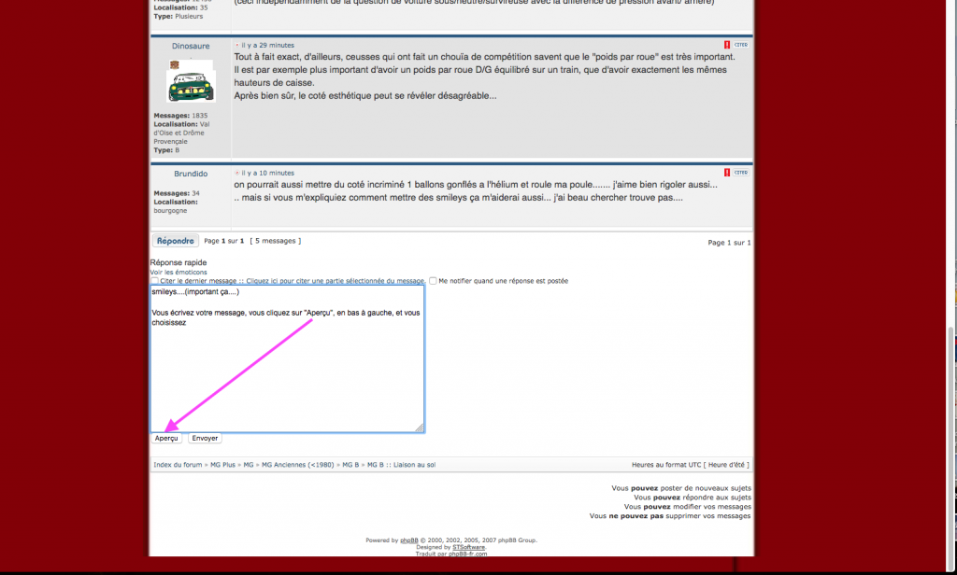The height and width of the screenshot is (575, 957).
Task: Click the CITER quote icon on Brundido's post
Action: (741, 173)
